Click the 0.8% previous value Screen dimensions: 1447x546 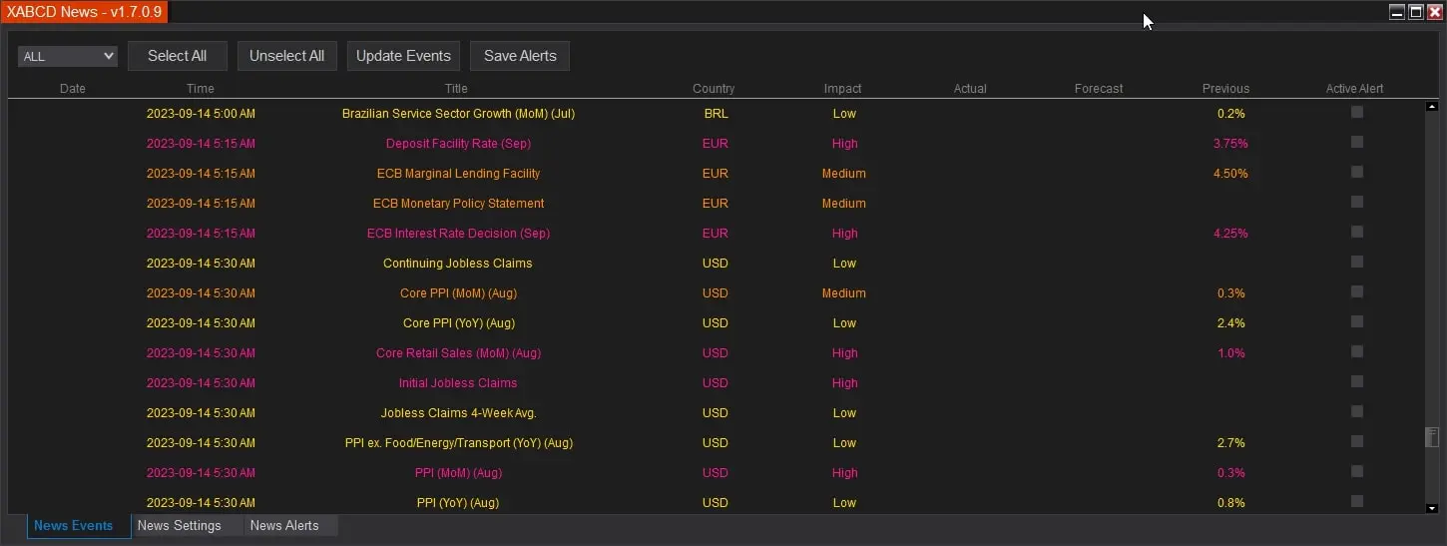pos(1230,503)
